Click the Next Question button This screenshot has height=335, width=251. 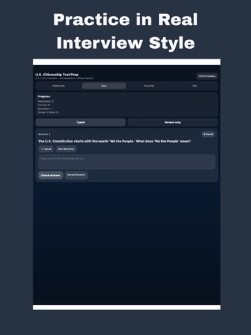coord(66,149)
